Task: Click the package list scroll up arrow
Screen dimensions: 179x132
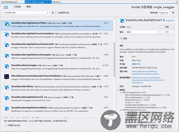Action: tap(114, 18)
